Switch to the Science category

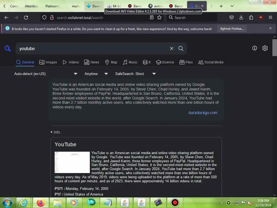tap(165, 62)
